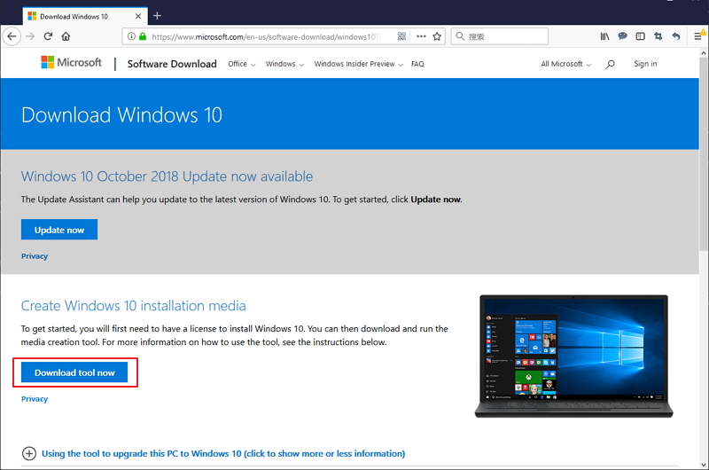
Task: Open the Privacy link under Download tool now
Action: tap(35, 398)
